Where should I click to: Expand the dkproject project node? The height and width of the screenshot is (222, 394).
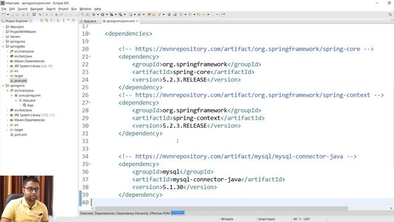coord(3,27)
